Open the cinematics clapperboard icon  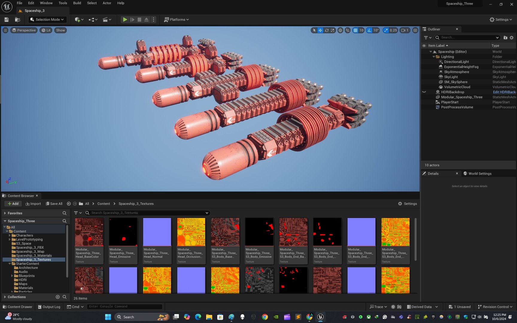click(107, 19)
